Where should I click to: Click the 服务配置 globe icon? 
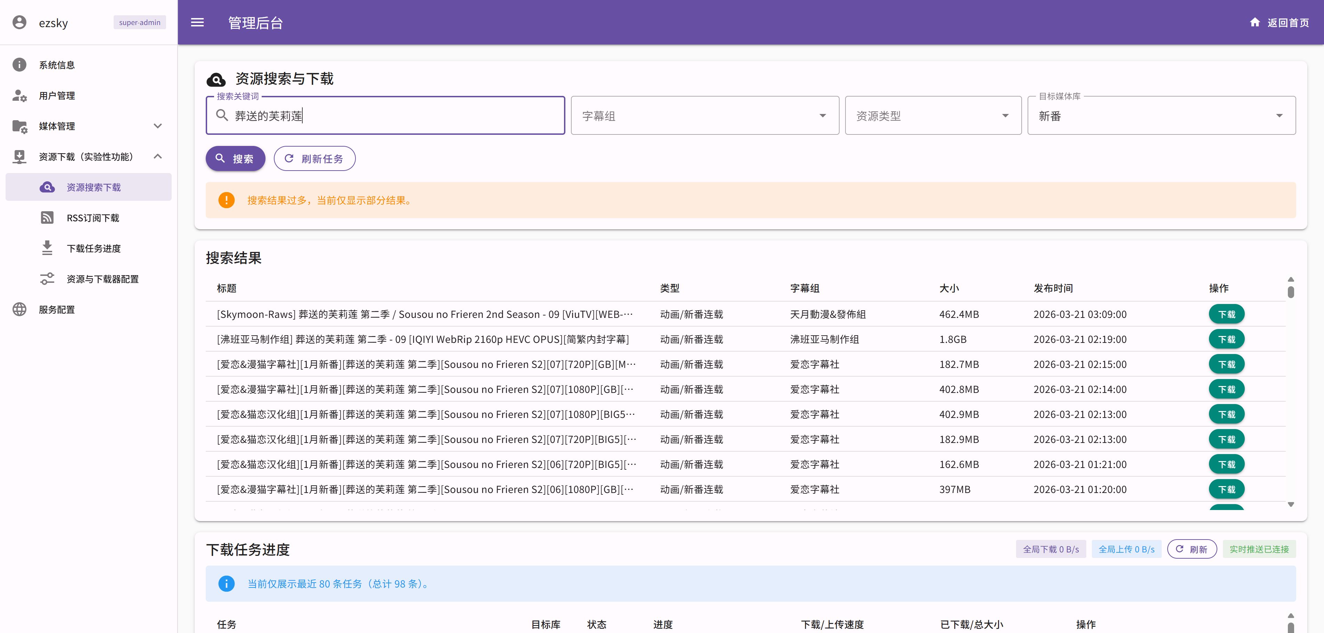(x=19, y=309)
